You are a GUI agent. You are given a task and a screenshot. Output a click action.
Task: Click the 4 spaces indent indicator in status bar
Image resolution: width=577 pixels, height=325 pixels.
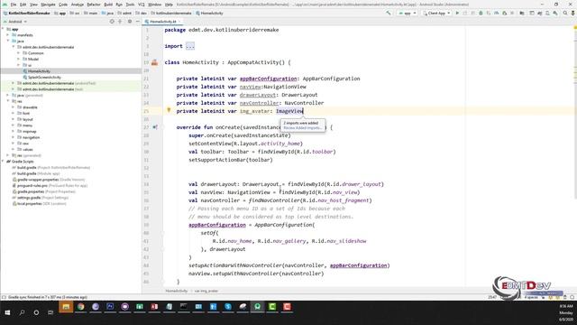(x=531, y=297)
